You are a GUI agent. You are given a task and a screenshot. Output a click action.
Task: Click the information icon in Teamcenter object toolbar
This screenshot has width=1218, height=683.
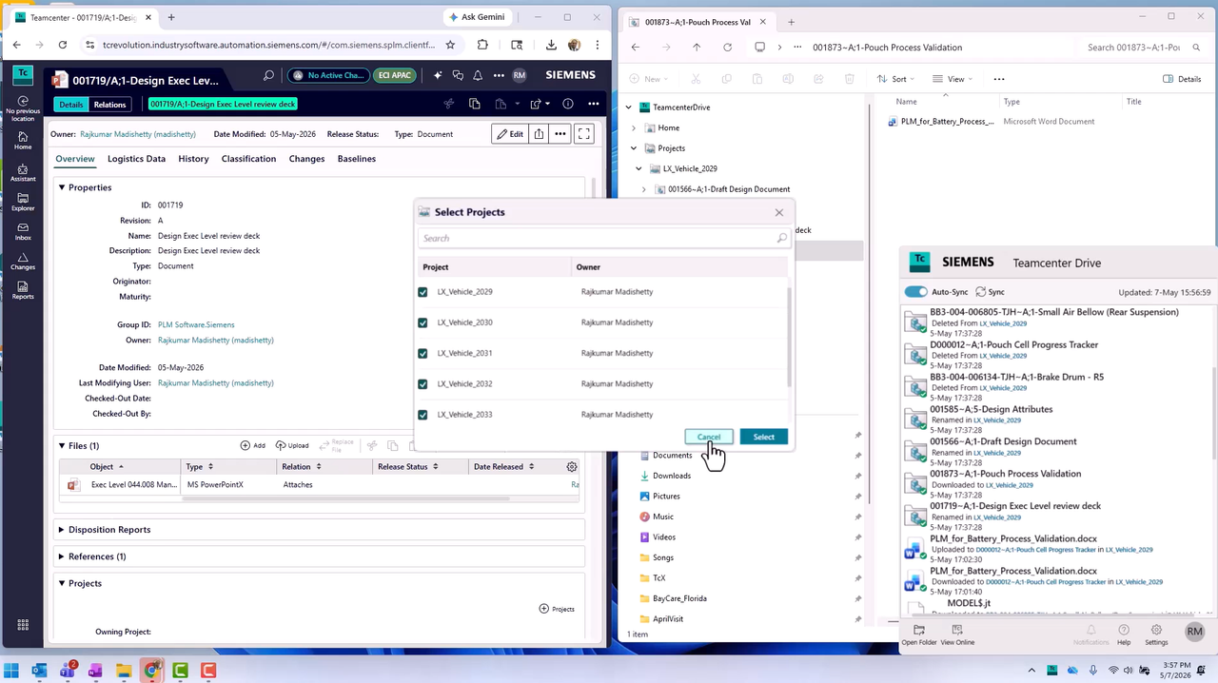coord(568,104)
